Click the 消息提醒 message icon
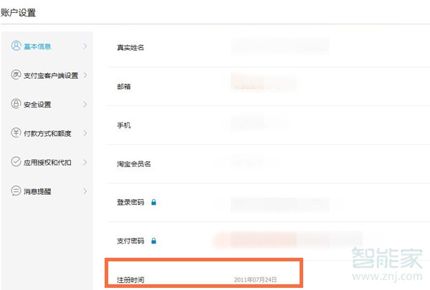Screen dimensions: 430x290 point(16,191)
